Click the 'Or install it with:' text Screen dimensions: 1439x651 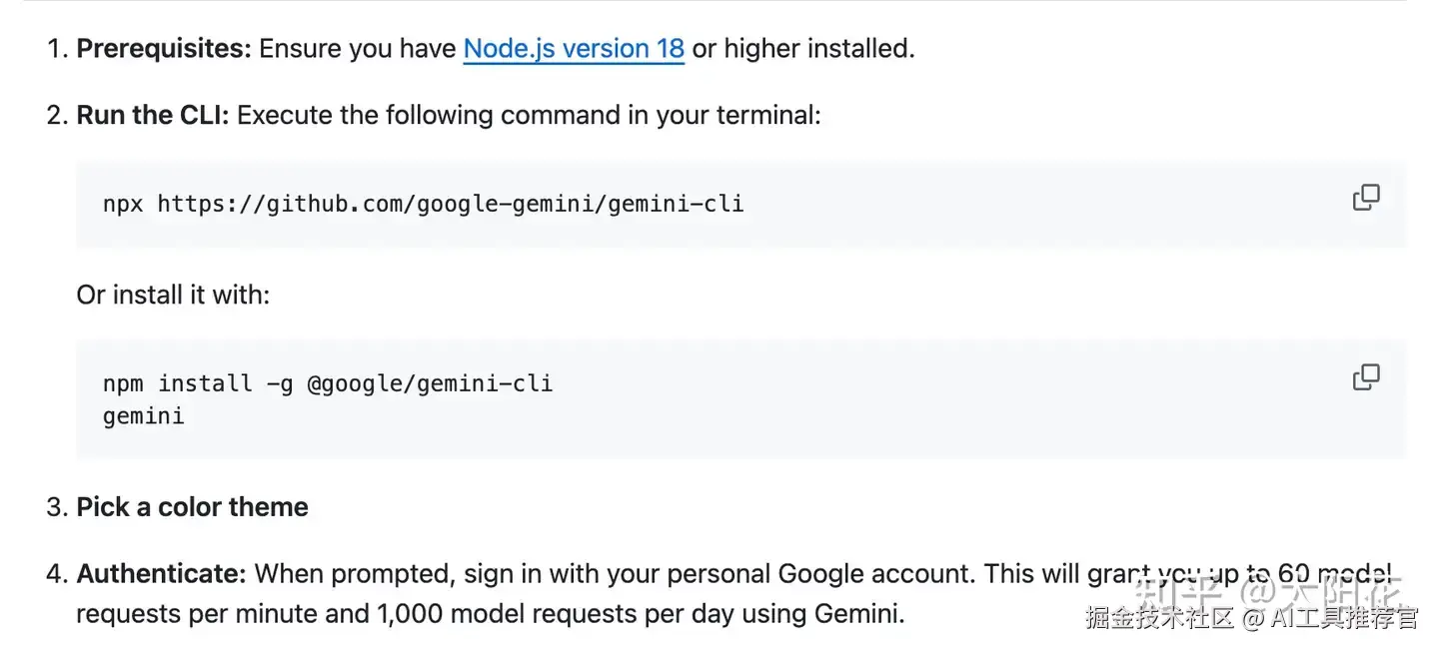tap(173, 296)
